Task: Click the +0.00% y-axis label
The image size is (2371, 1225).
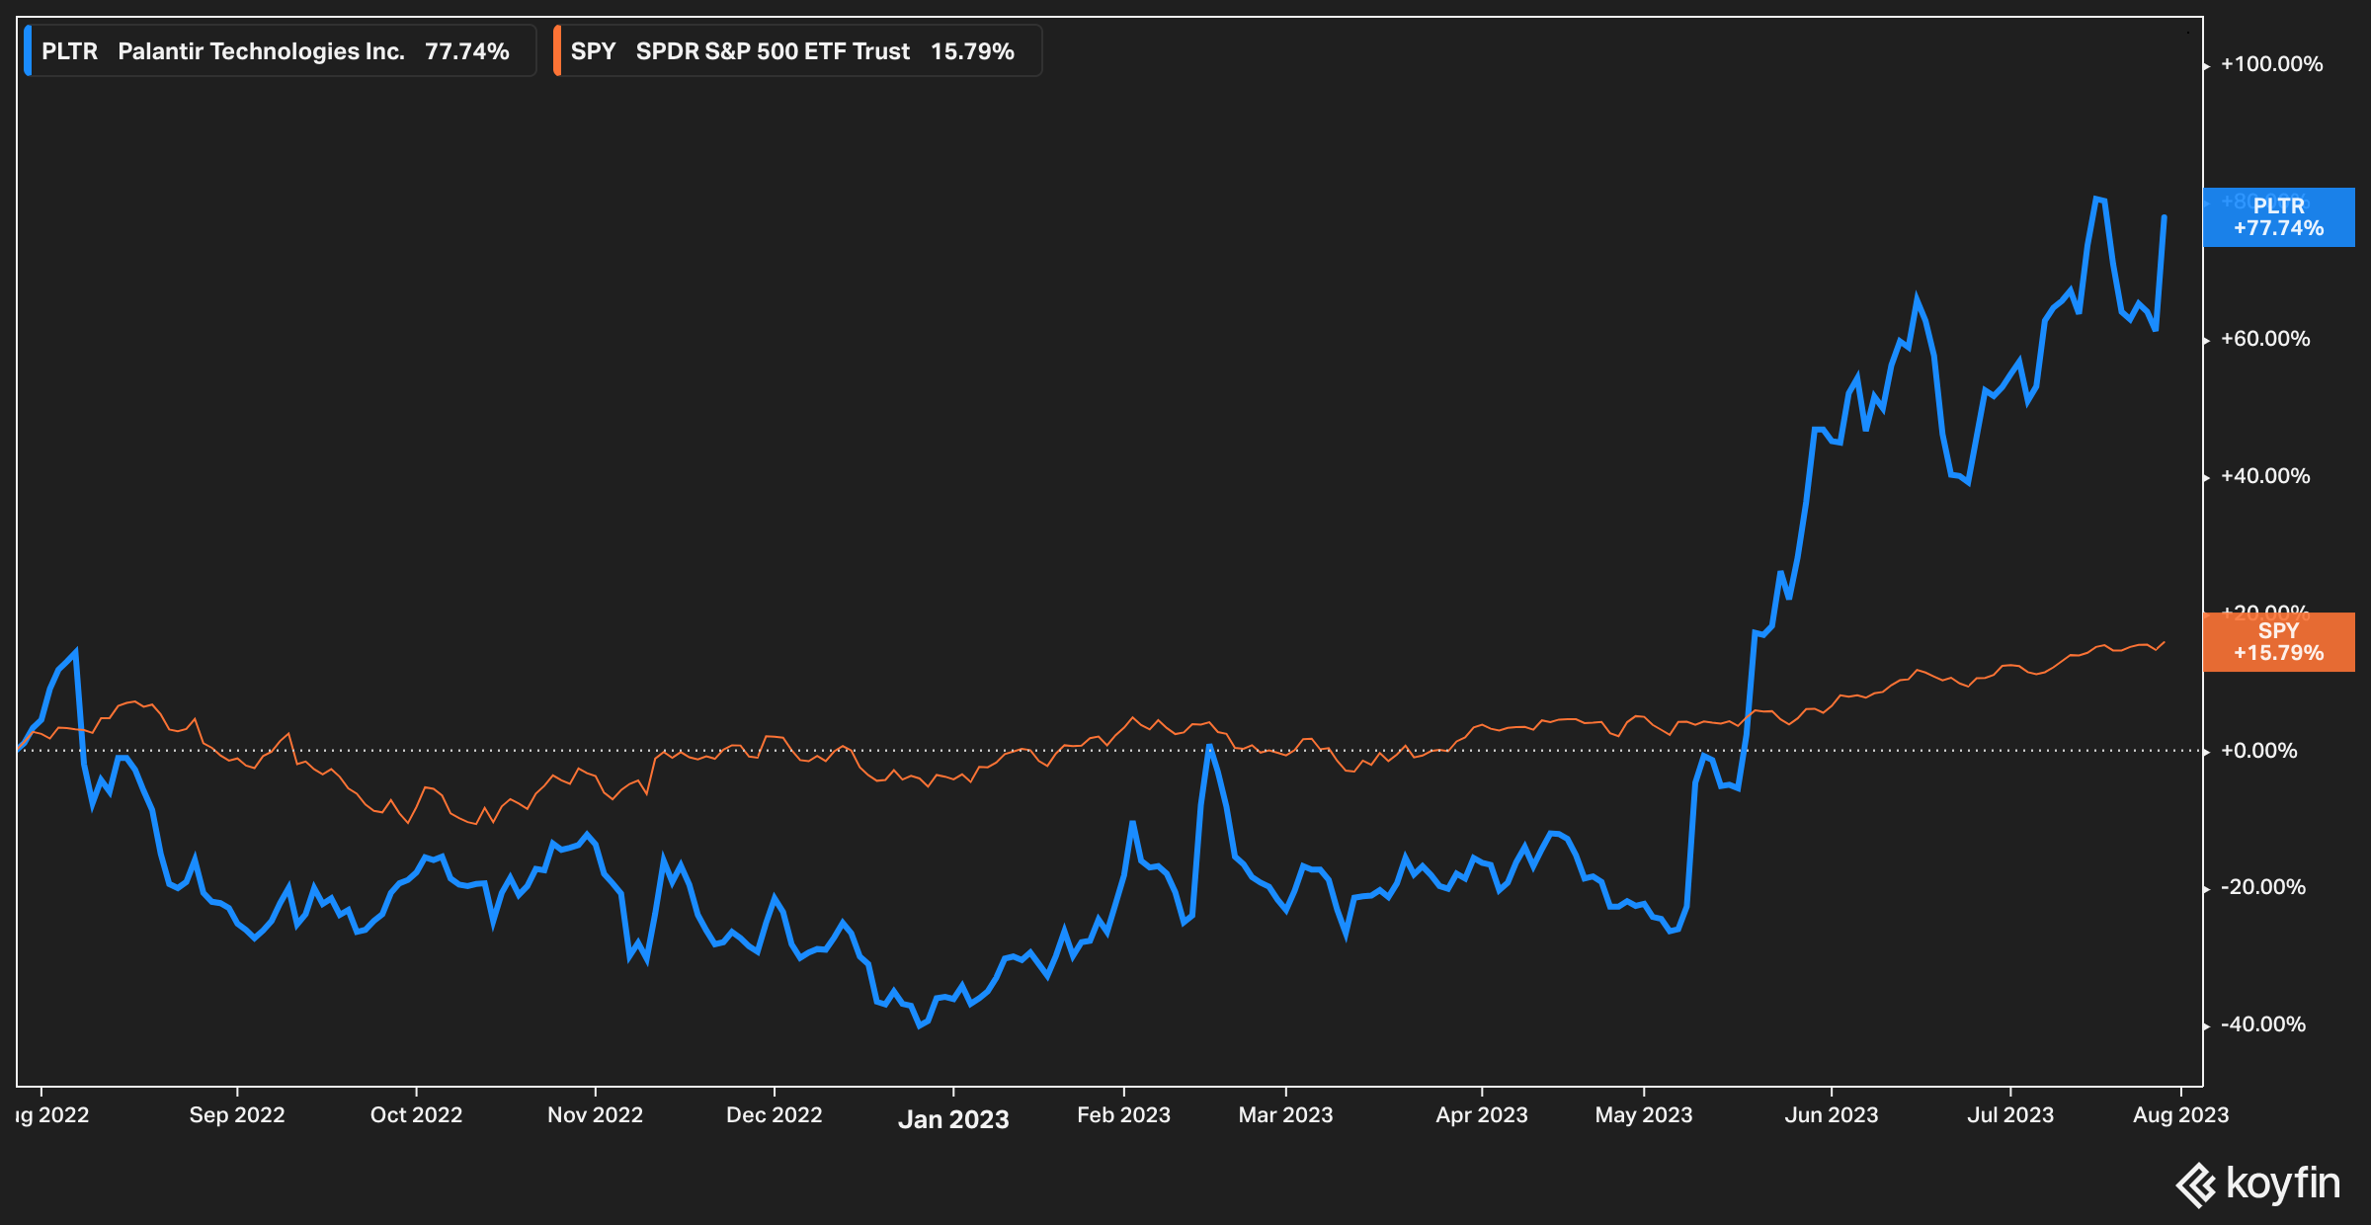Action: tap(2258, 751)
